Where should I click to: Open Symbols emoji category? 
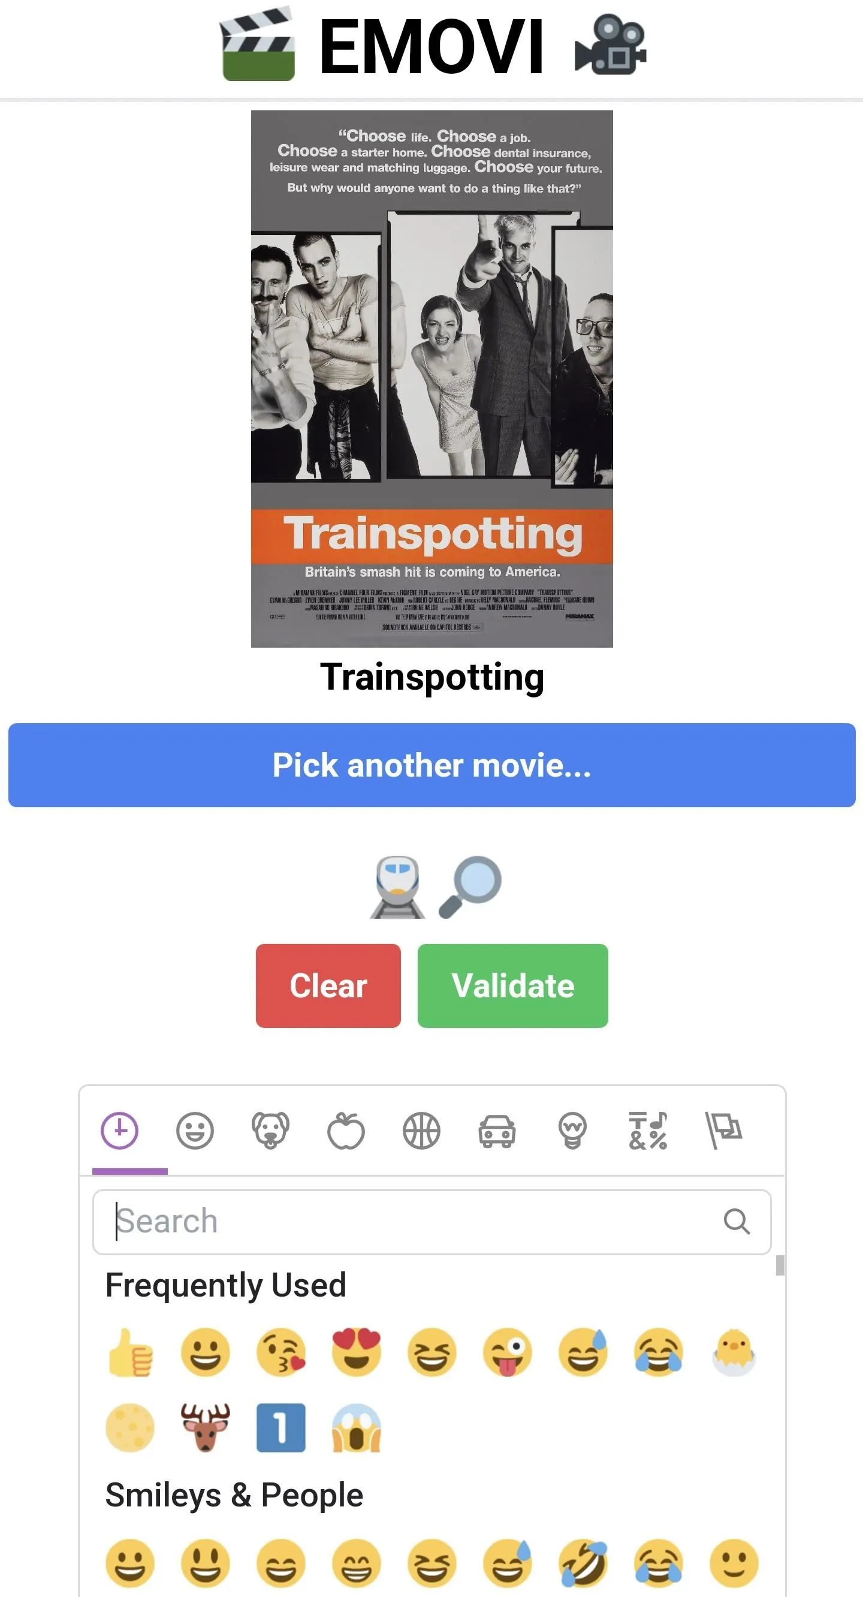click(x=648, y=1131)
